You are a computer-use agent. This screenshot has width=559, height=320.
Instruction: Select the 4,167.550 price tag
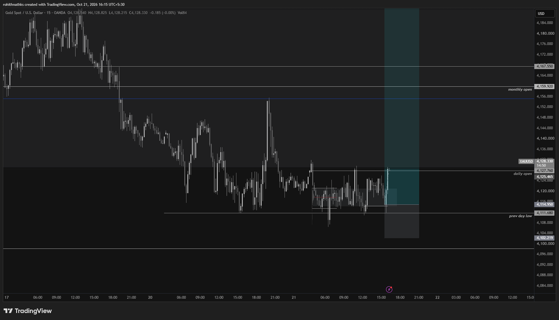pos(545,67)
